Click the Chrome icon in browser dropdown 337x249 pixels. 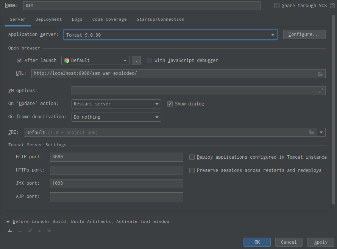click(67, 60)
